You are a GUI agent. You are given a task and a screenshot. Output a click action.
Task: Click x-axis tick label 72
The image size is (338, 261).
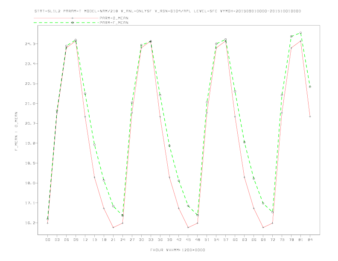273,240
